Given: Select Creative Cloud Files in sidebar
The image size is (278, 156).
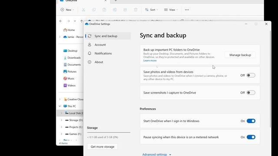Looking at the screenshot, I should (73, 99).
